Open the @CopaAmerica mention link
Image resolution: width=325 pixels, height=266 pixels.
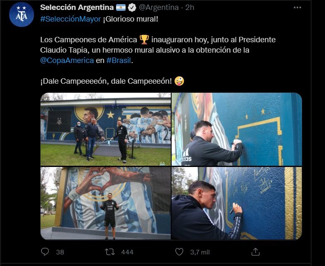coord(67,60)
